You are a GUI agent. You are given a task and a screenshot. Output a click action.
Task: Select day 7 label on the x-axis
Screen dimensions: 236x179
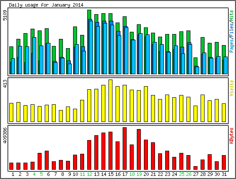(55, 174)
